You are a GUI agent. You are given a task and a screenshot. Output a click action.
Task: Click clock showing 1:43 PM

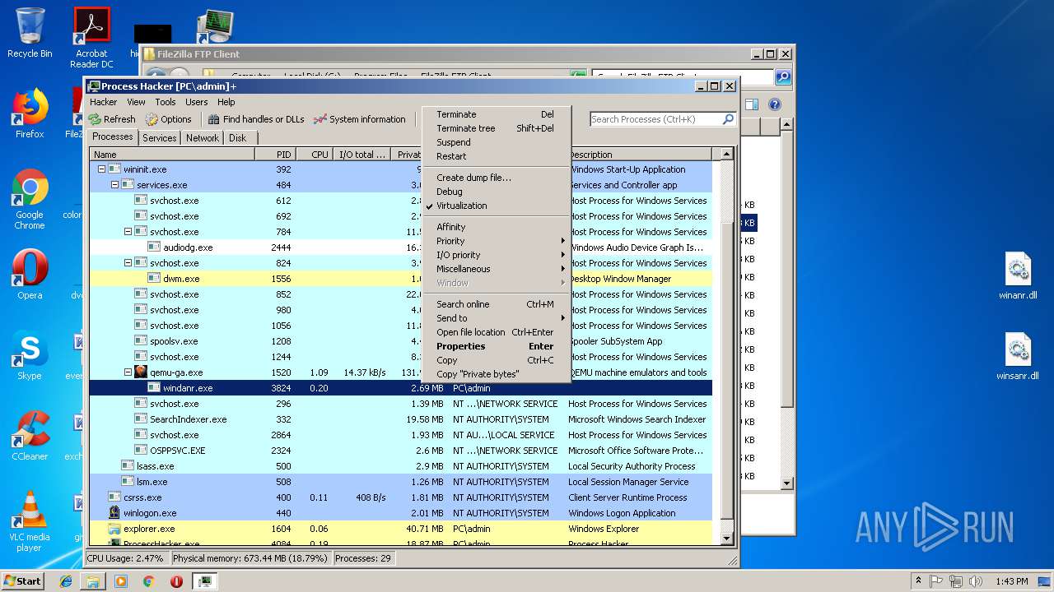click(x=1011, y=581)
